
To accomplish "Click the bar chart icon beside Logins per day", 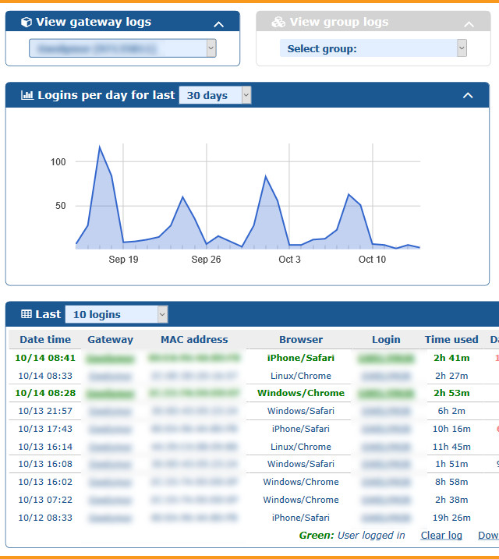I will tap(27, 95).
